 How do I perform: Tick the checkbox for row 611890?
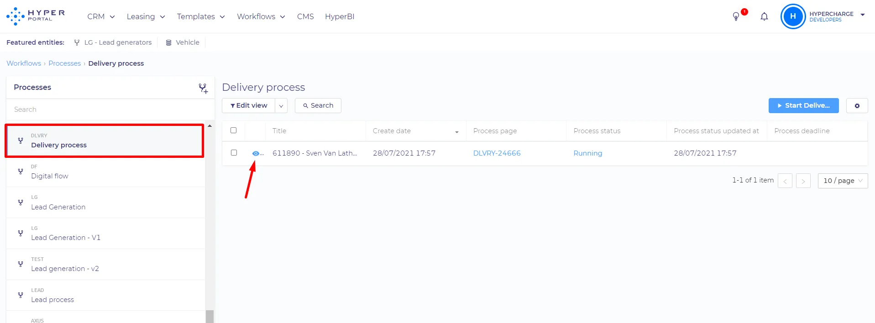click(234, 153)
